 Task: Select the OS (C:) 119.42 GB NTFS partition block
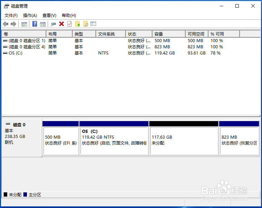point(114,138)
